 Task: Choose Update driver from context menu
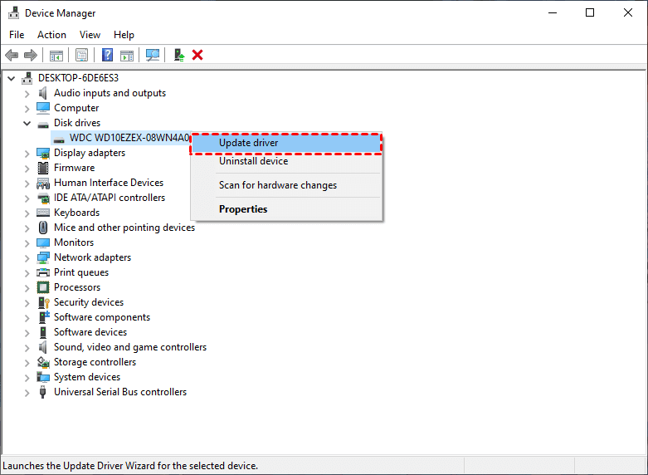click(286, 143)
